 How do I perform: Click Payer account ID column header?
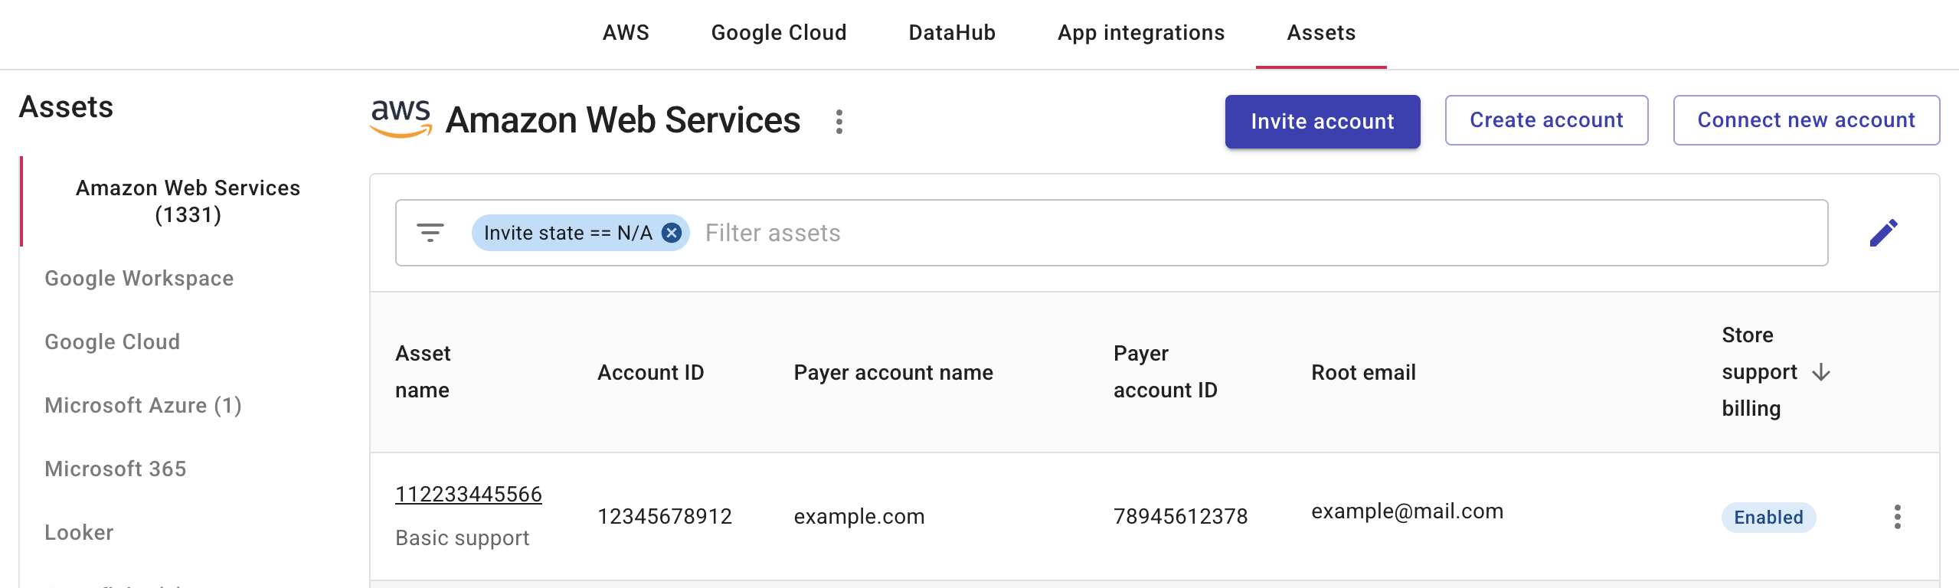tap(1165, 372)
